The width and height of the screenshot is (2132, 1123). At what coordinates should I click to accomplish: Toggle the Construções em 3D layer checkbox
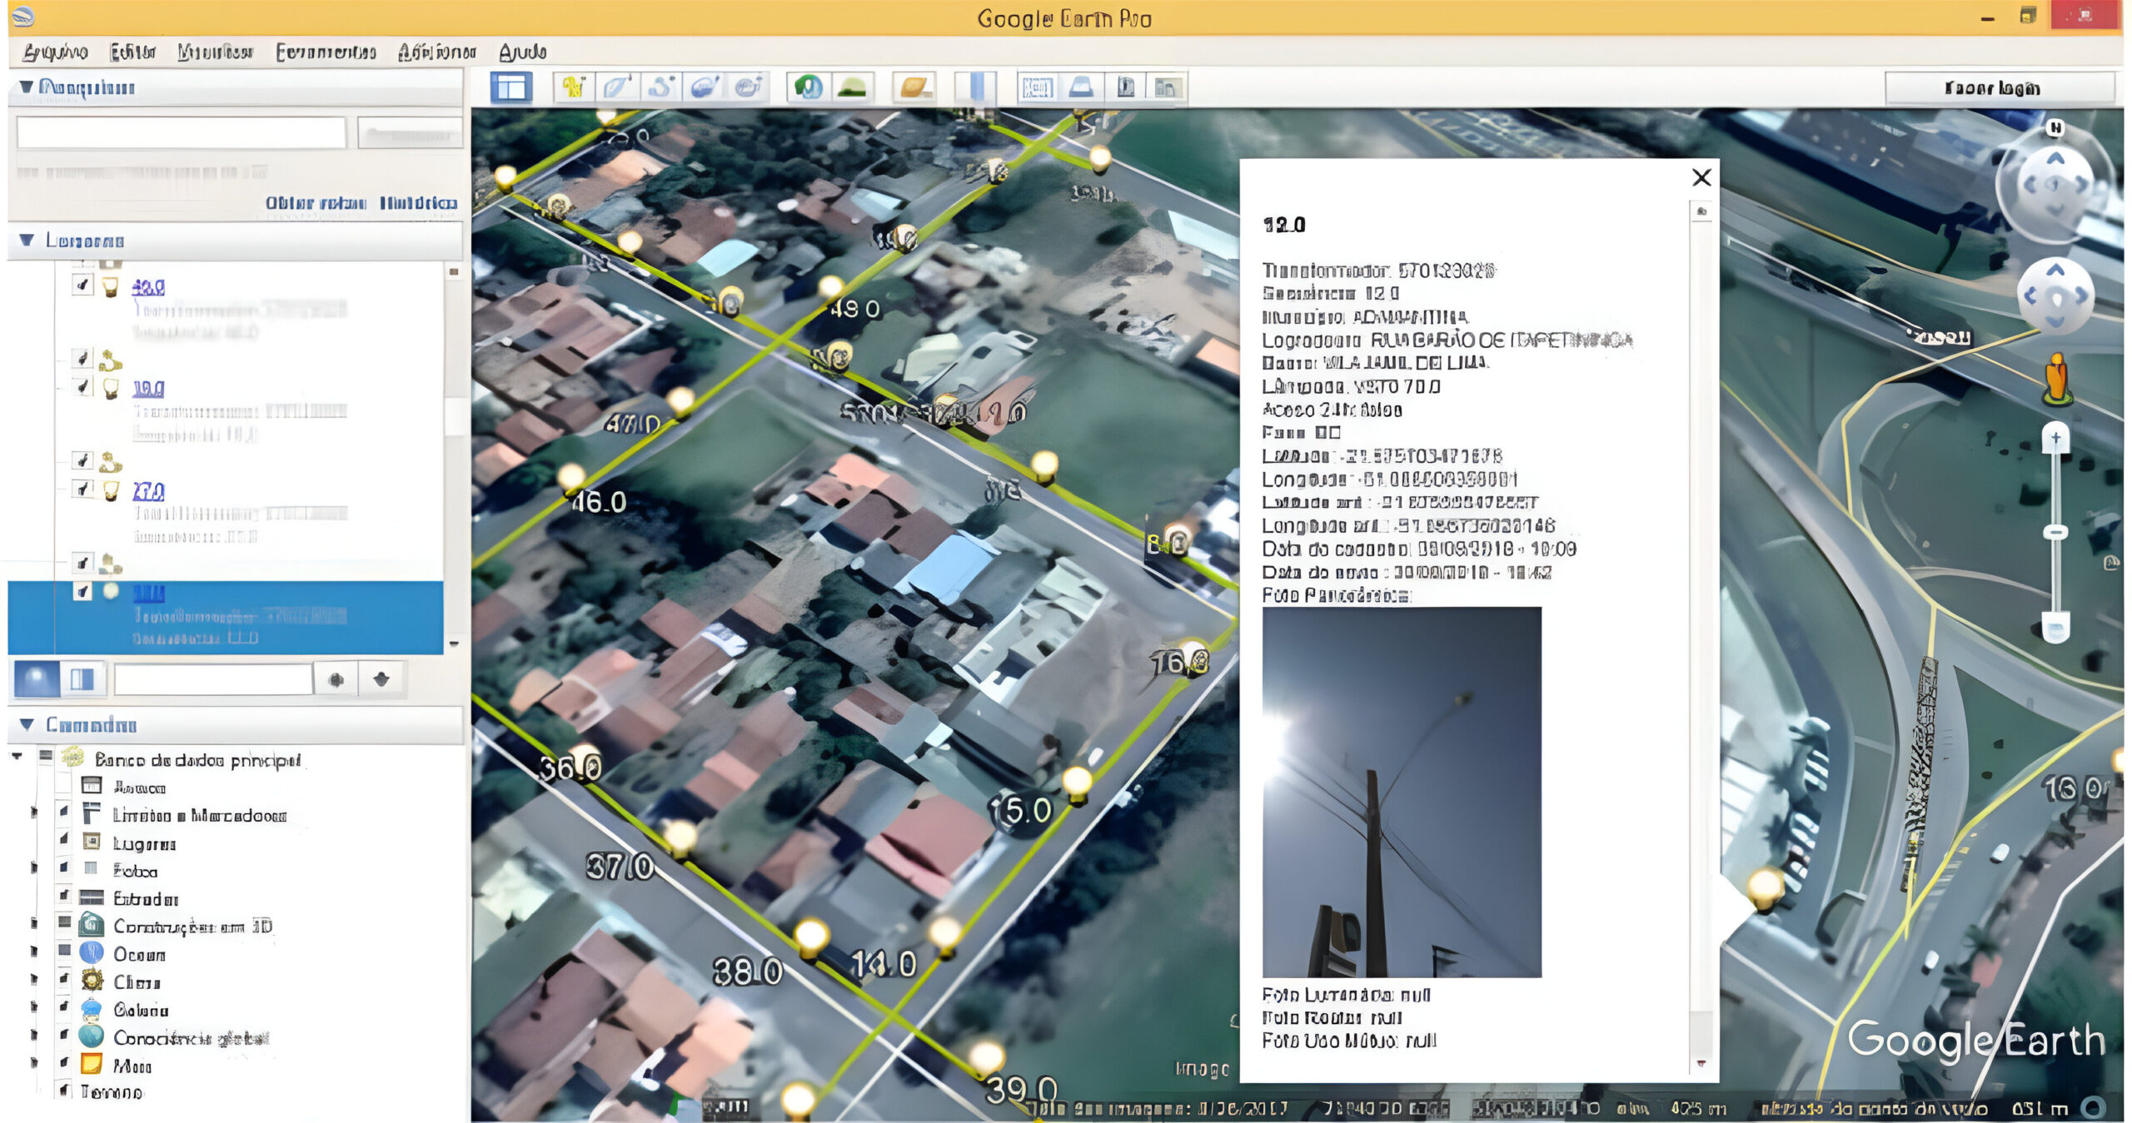point(64,923)
